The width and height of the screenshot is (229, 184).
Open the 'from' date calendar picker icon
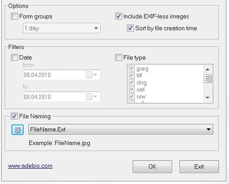click(x=89, y=75)
